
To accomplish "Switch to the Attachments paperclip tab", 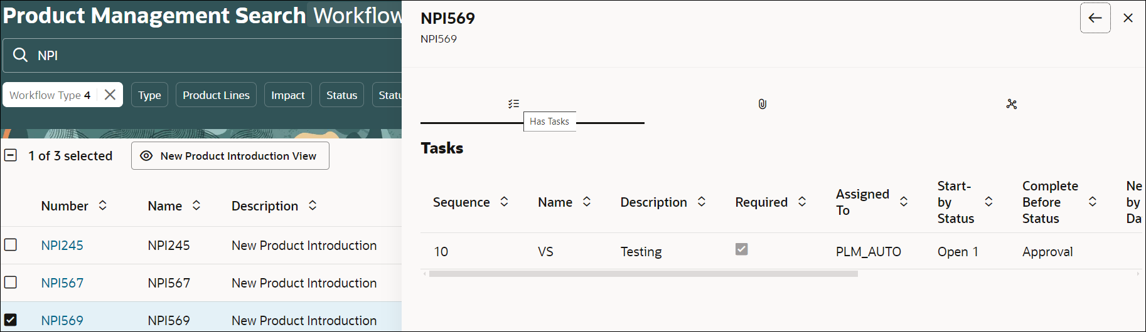I will point(762,104).
